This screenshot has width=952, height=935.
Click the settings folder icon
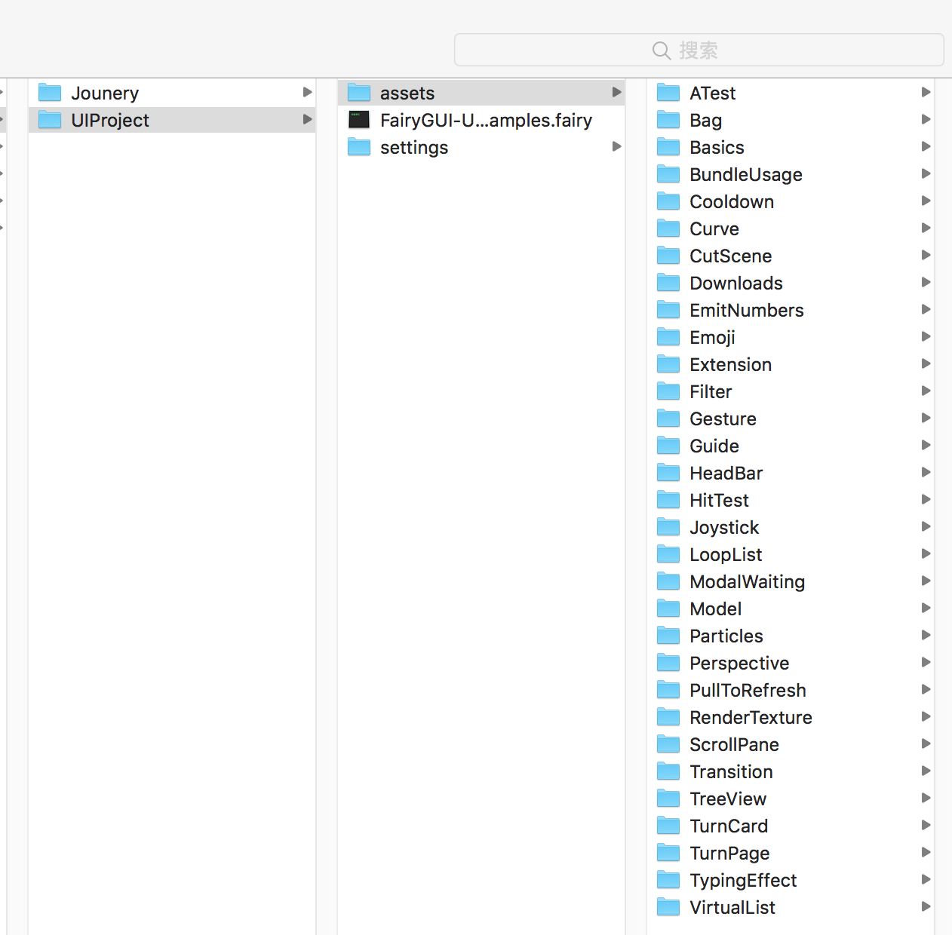click(359, 147)
